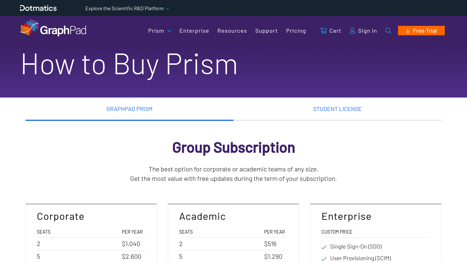Click the Single Sign-On checkmark icon
The width and height of the screenshot is (467, 262).
pyautogui.click(x=324, y=247)
